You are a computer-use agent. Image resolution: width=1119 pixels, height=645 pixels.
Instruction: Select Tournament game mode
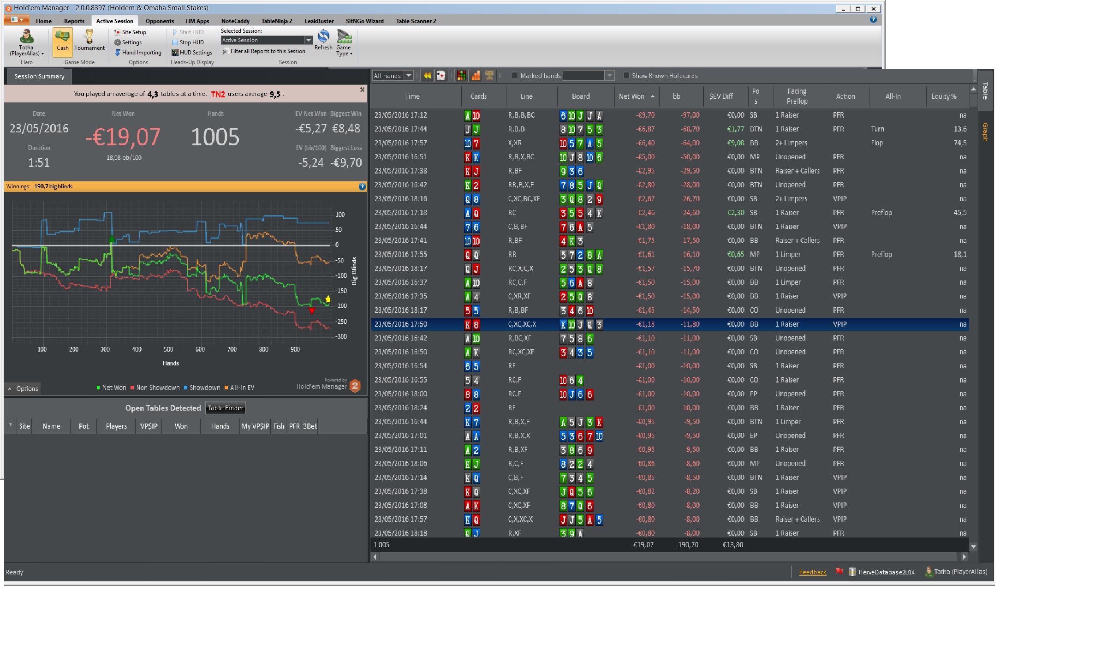click(x=89, y=41)
